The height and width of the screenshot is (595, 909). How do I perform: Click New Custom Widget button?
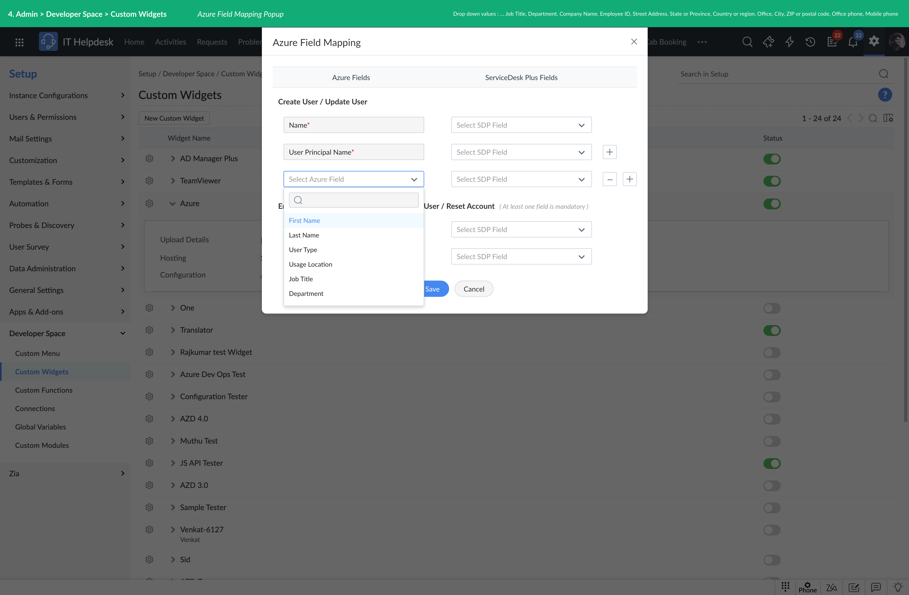pyautogui.click(x=174, y=118)
